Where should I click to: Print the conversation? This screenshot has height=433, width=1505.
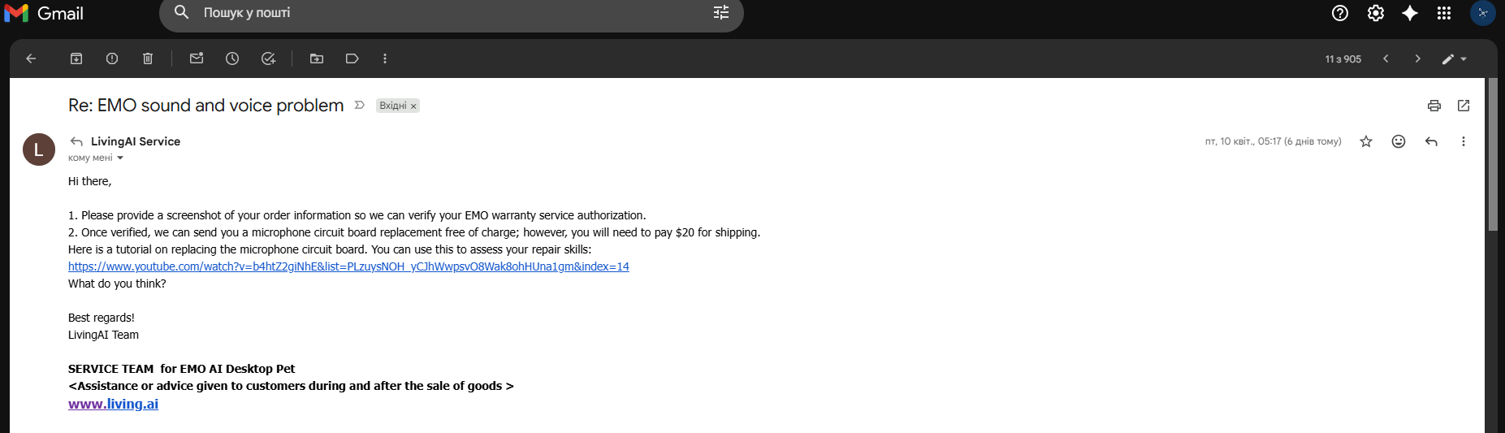(x=1434, y=106)
